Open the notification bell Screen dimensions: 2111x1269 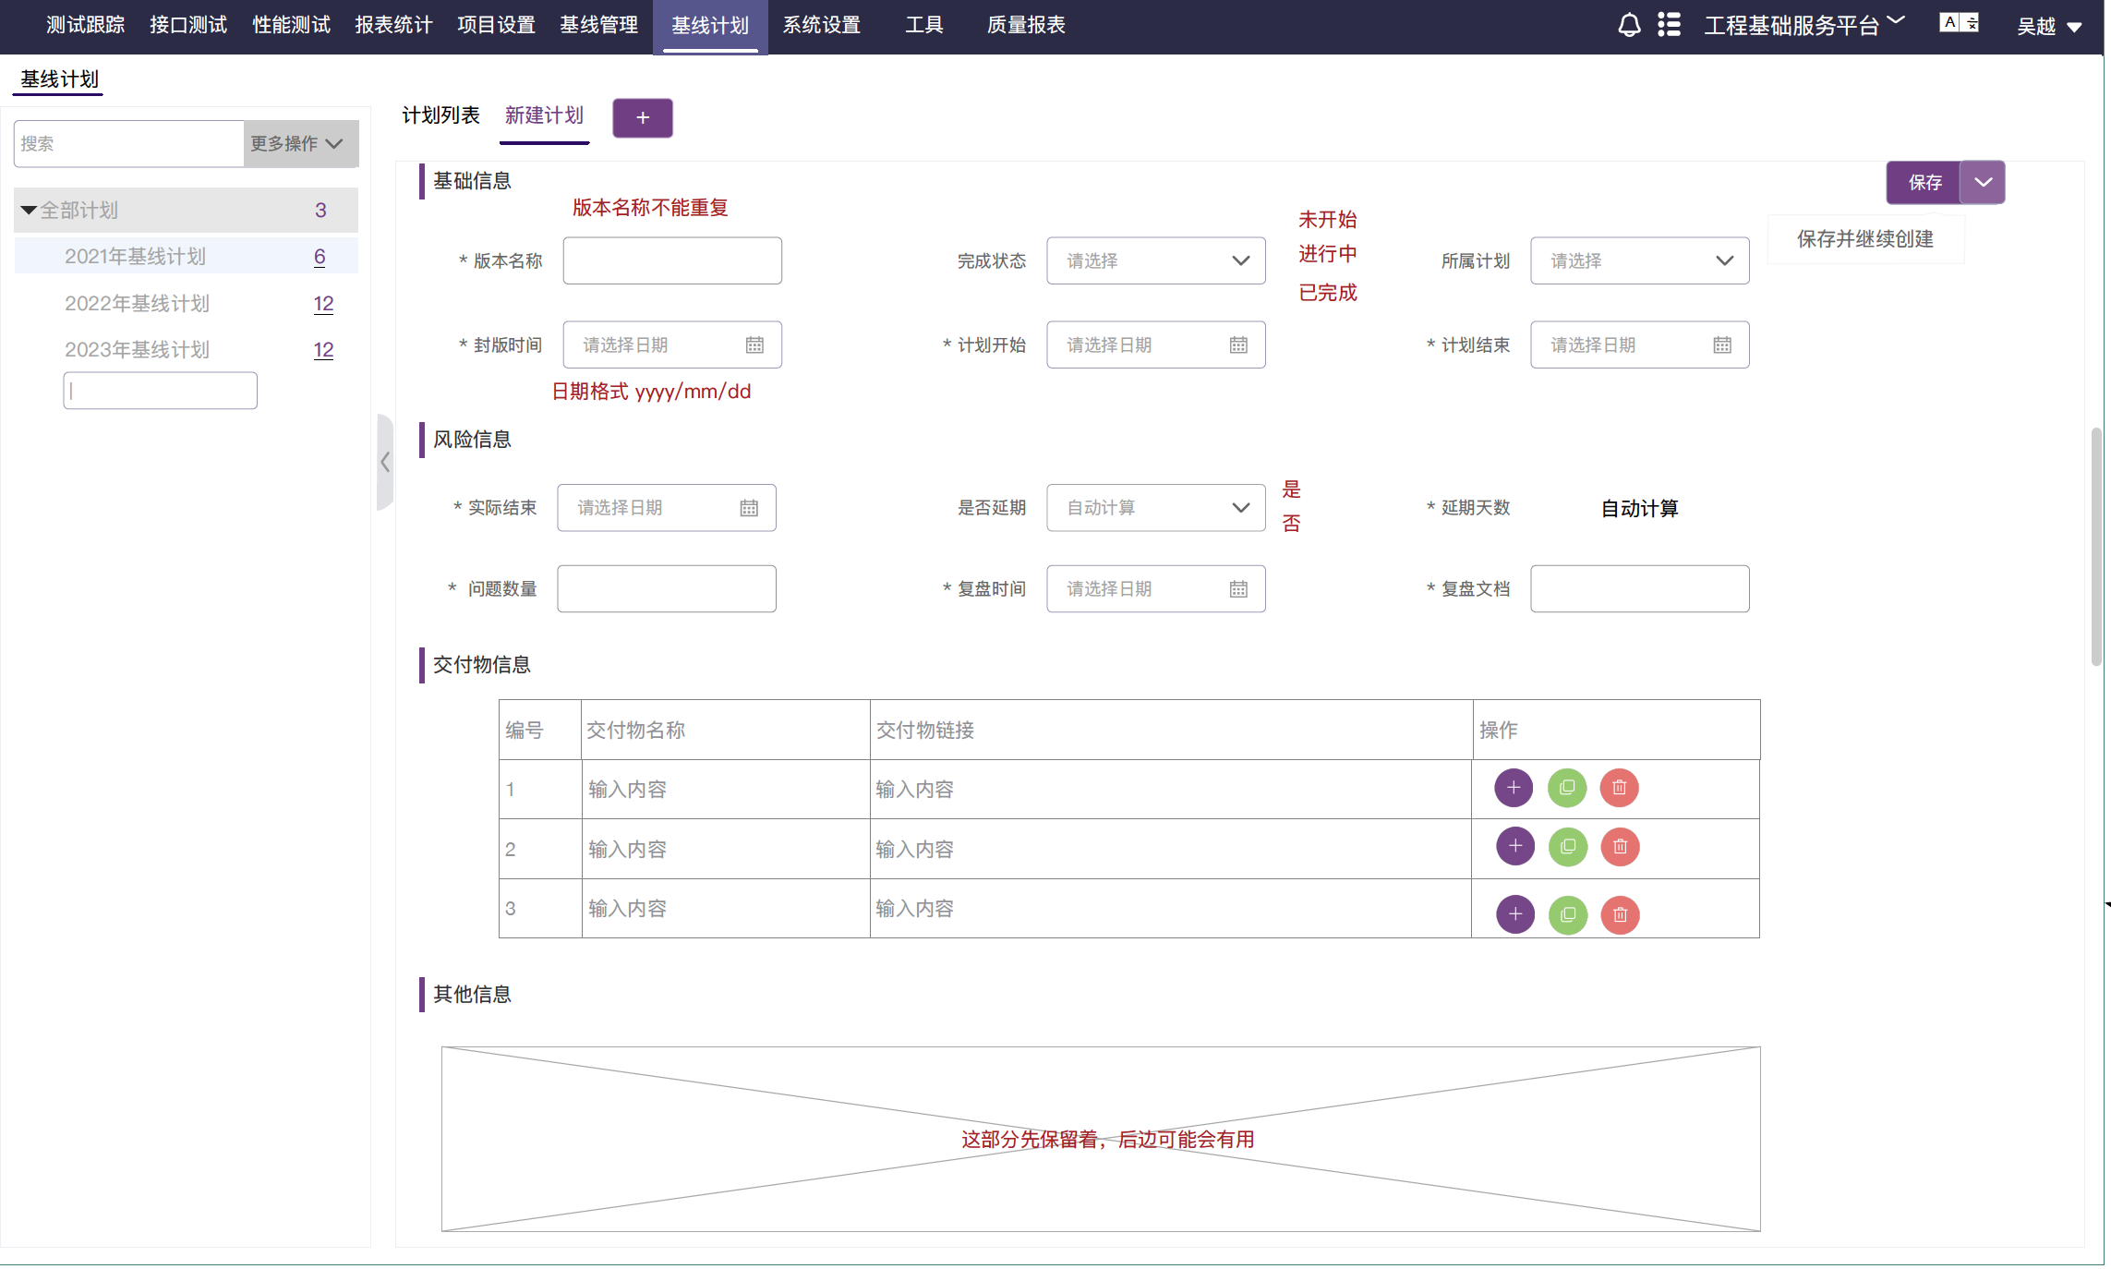pyautogui.click(x=1629, y=25)
